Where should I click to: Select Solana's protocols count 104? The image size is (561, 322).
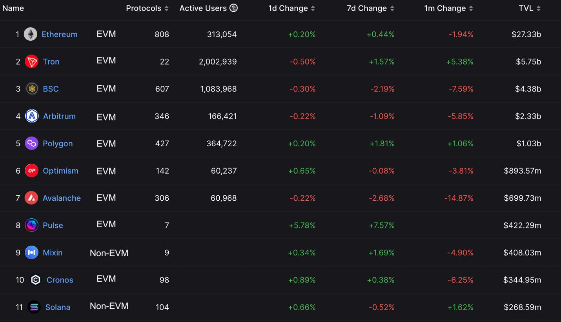(162, 307)
